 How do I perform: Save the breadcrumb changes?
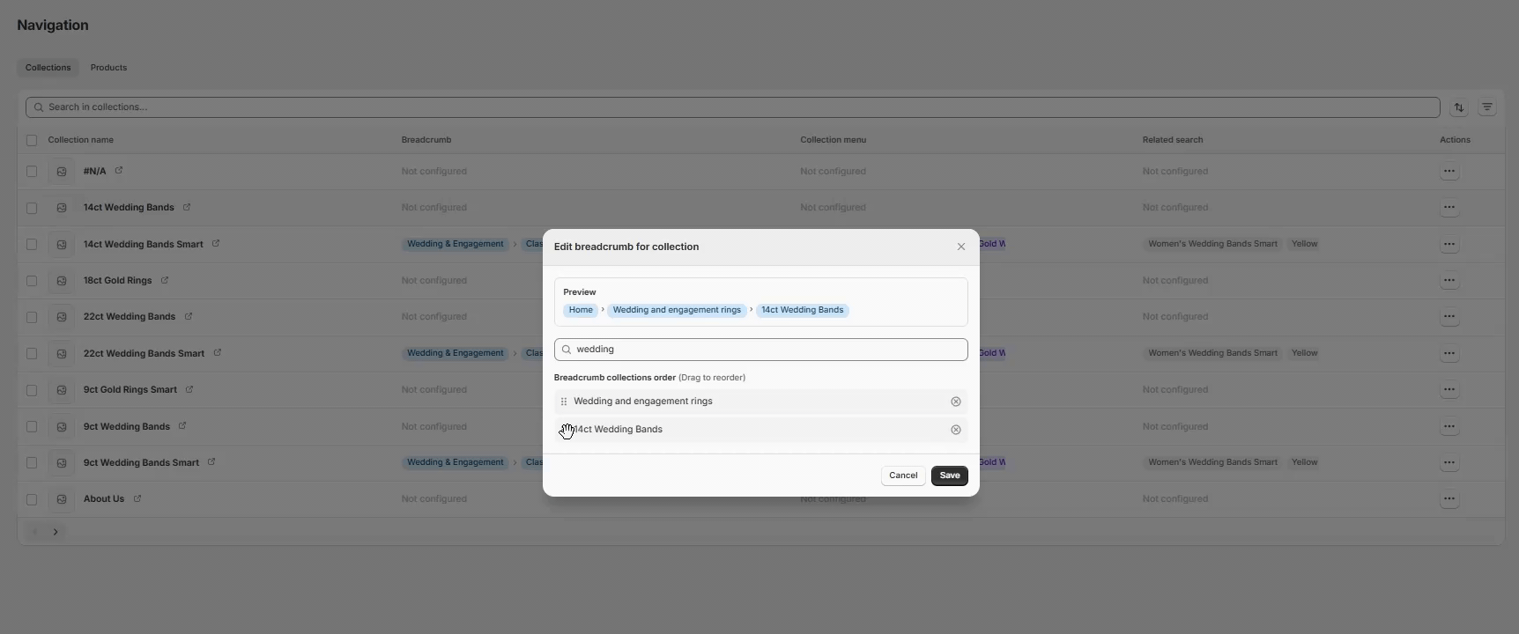(949, 475)
